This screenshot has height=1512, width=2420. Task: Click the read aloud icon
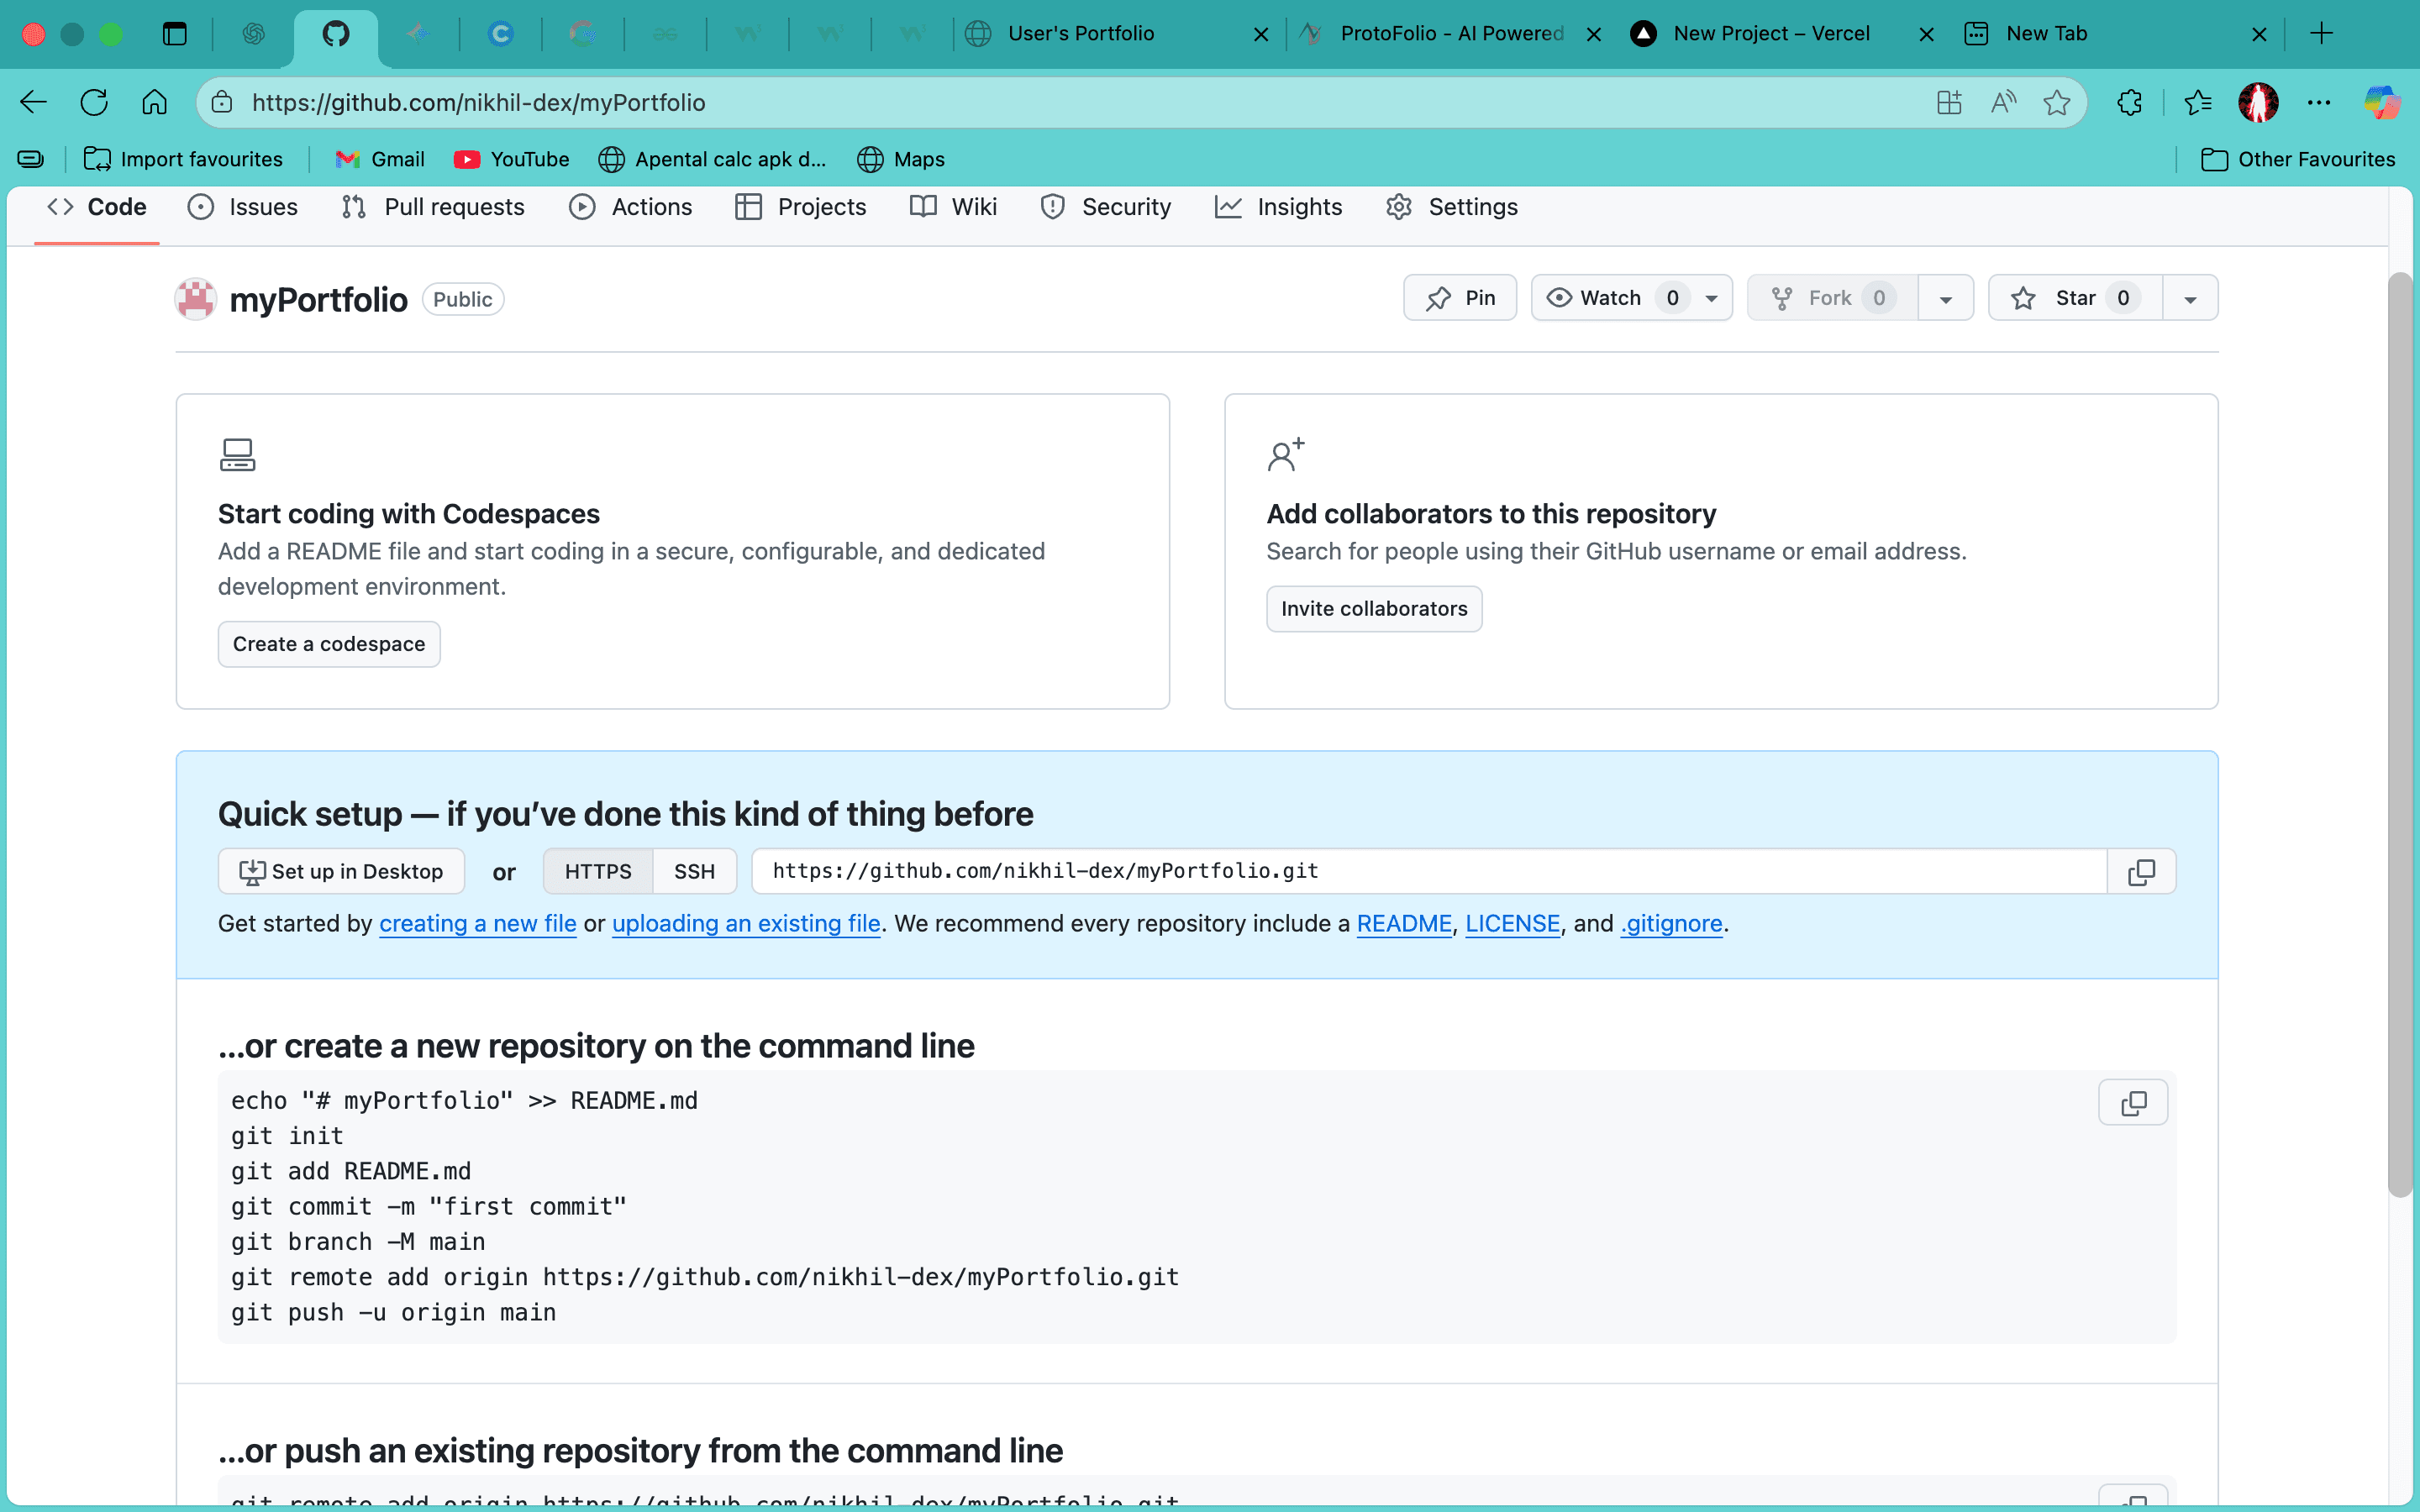point(2003,102)
